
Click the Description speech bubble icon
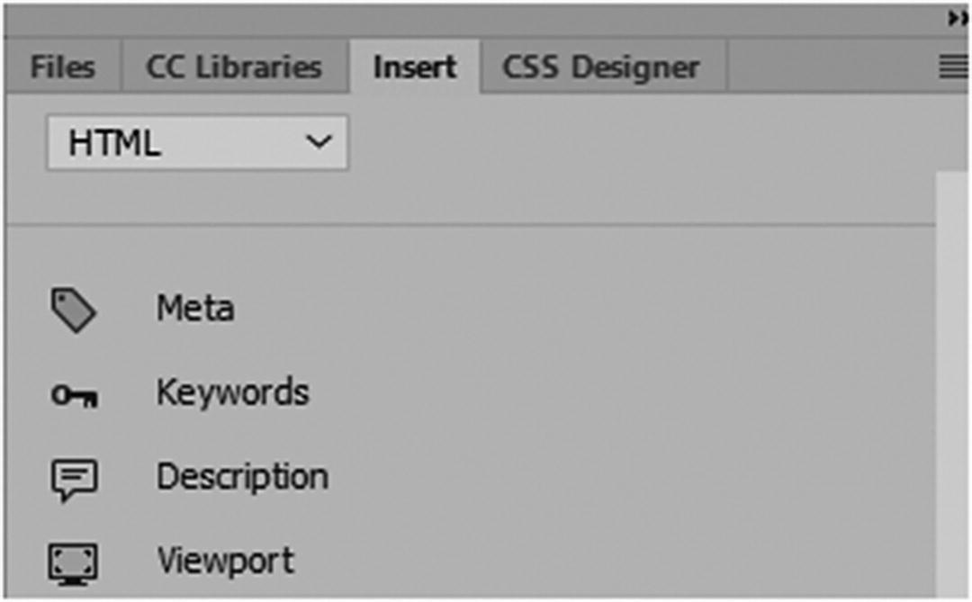point(74,480)
